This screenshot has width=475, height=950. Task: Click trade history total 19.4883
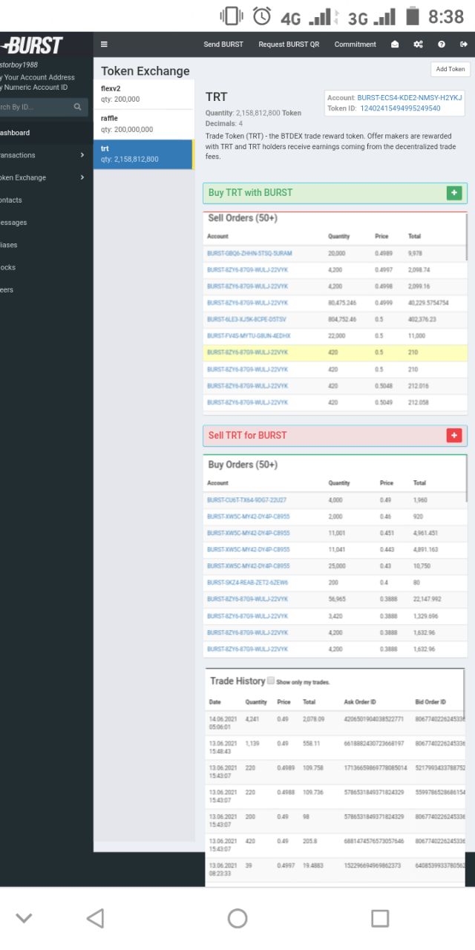tap(313, 865)
